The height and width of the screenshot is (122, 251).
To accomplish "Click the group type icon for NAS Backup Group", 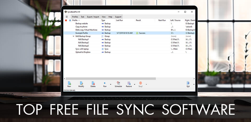I will [102, 36].
